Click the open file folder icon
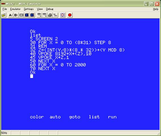The height and width of the screenshot is (136, 161). 4,15
